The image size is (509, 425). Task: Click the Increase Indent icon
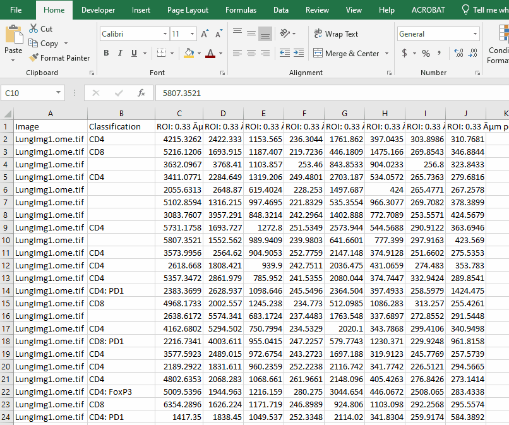click(x=297, y=54)
